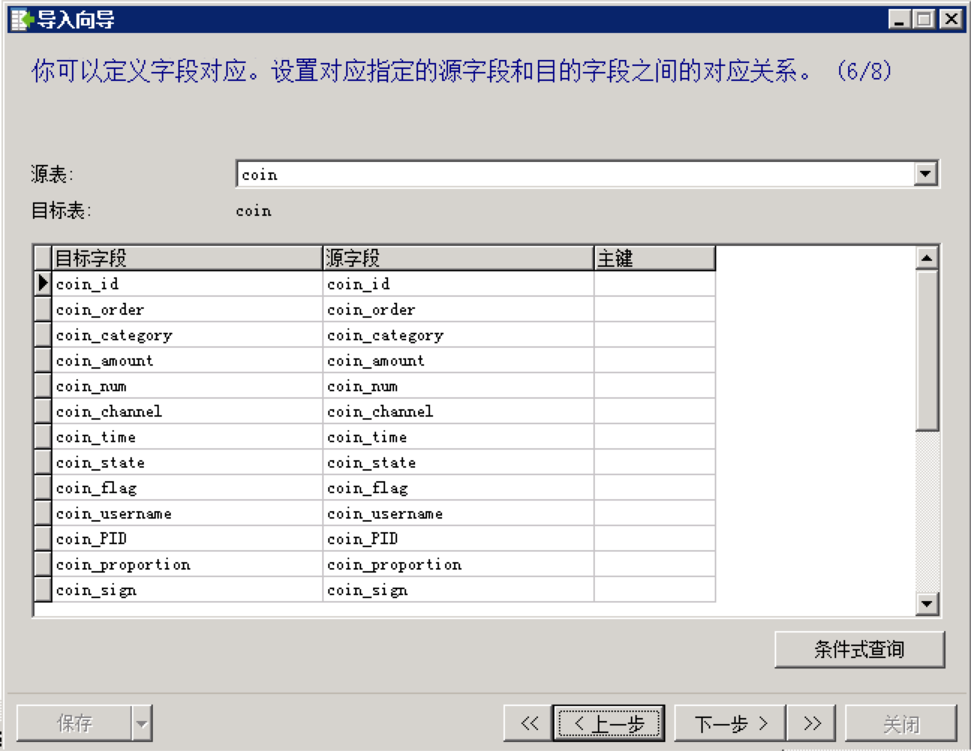Click the vertical scrollbar thumb

click(927, 350)
